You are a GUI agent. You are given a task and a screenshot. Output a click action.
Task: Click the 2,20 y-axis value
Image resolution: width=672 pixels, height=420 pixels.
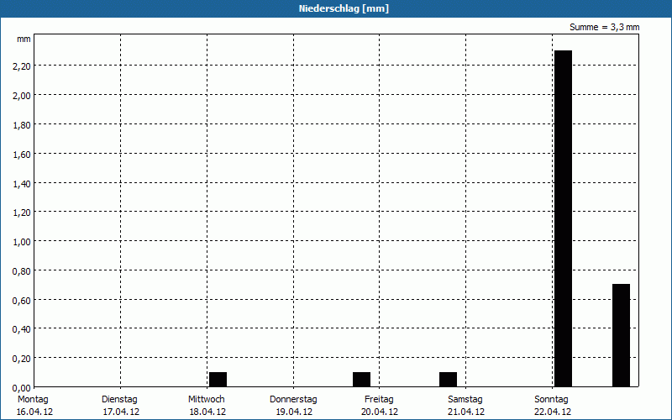pyautogui.click(x=22, y=66)
